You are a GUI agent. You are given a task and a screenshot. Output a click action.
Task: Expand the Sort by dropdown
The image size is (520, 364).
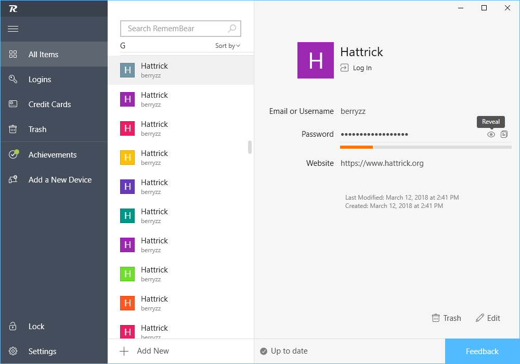[228, 46]
